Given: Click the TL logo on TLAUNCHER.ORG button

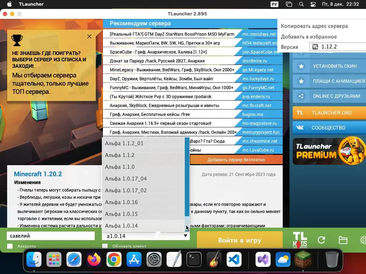Looking at the screenshot, I should click(x=300, y=113).
